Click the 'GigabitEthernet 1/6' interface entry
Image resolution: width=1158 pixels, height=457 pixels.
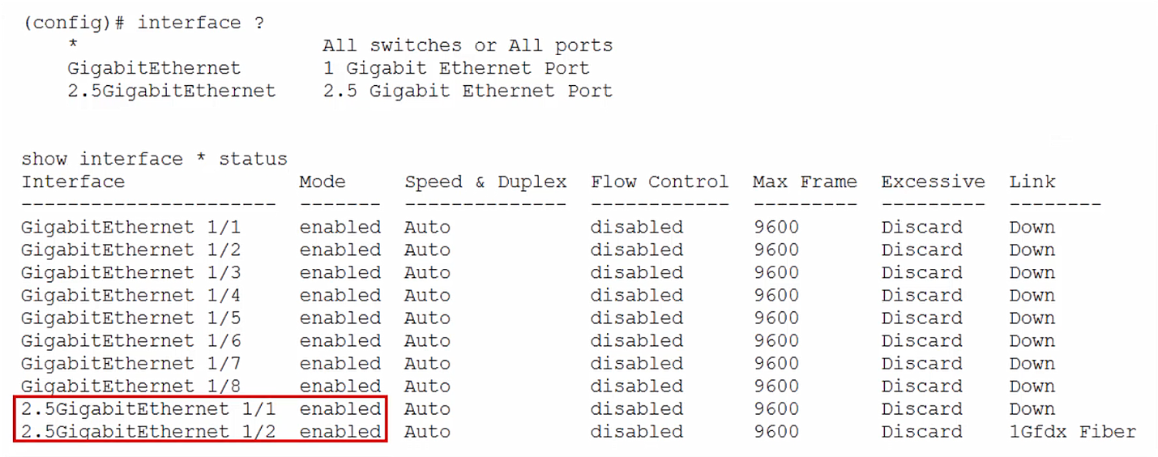click(x=131, y=341)
